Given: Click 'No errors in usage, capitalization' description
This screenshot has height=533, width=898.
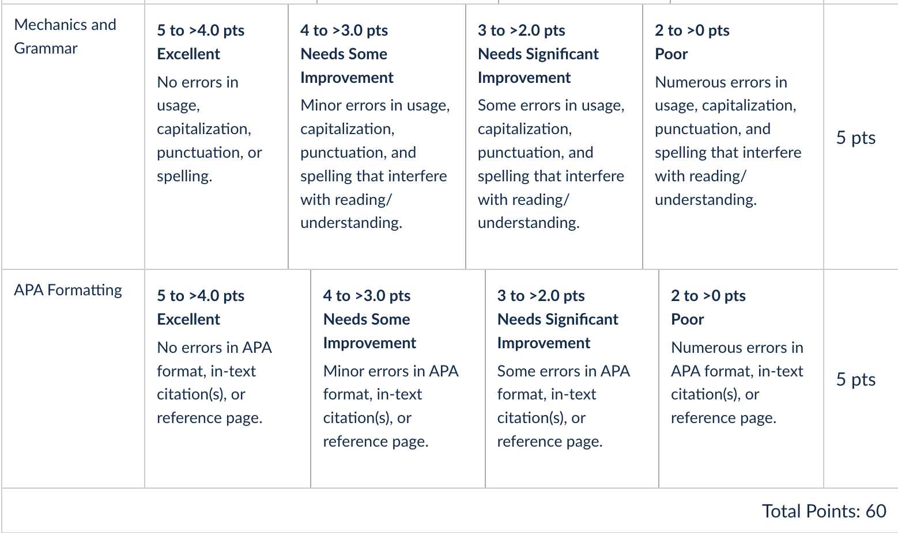Looking at the screenshot, I should [209, 129].
